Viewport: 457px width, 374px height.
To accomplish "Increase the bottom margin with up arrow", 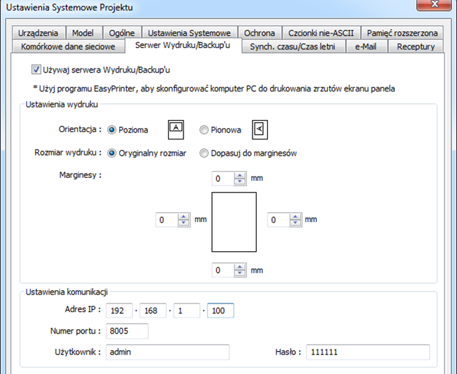I will click(240, 267).
